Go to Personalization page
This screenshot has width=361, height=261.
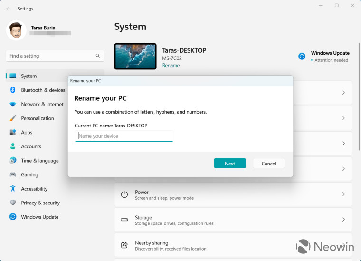38,118
